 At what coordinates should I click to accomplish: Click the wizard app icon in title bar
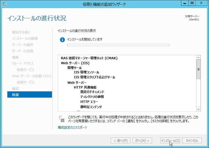point(4,4)
